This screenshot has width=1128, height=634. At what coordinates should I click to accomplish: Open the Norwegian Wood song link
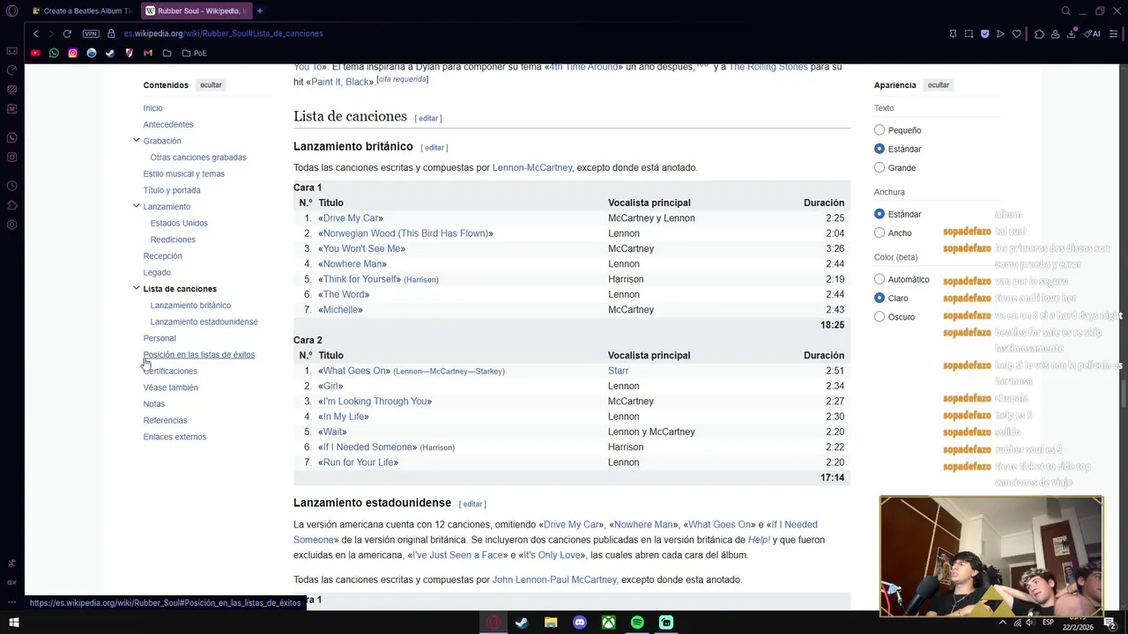pos(405,233)
